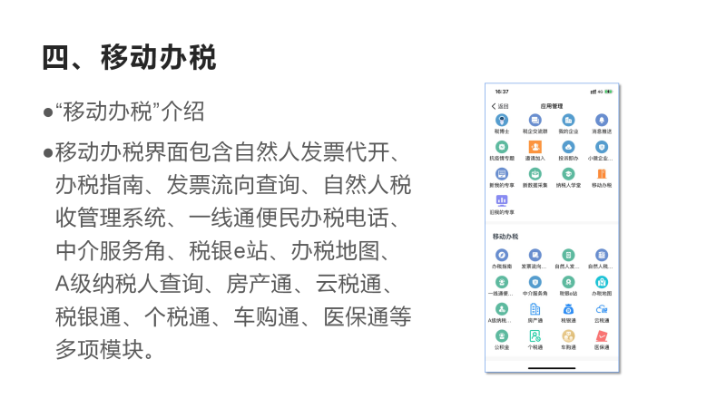Tap the 返回 back arrow

tap(494, 106)
